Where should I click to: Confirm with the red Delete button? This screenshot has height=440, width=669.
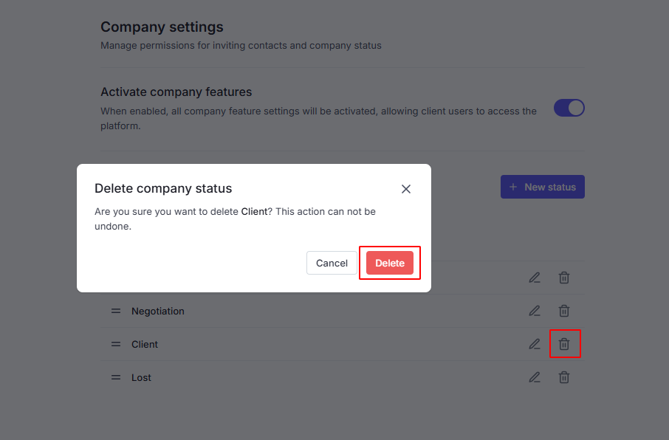[389, 263]
